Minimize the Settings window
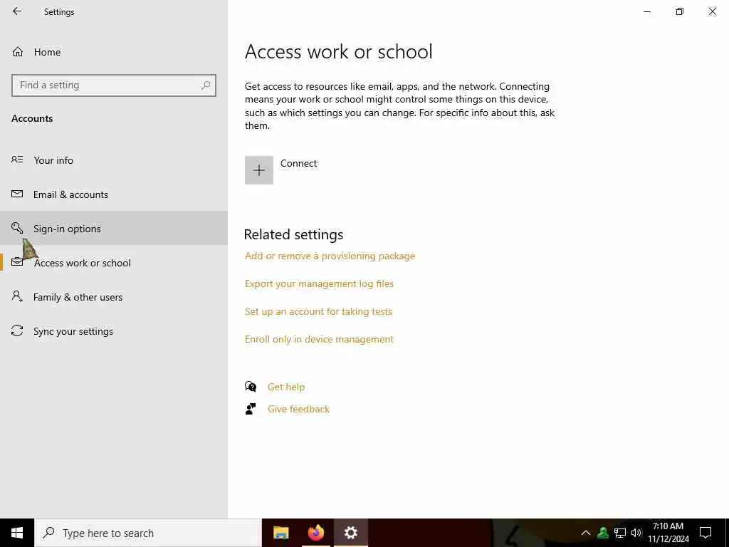This screenshot has width=729, height=547. coord(646,11)
